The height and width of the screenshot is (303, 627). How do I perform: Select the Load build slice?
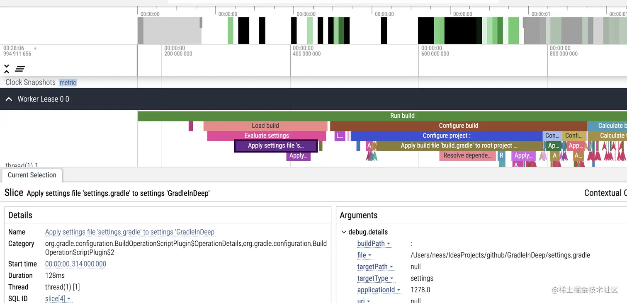point(265,126)
